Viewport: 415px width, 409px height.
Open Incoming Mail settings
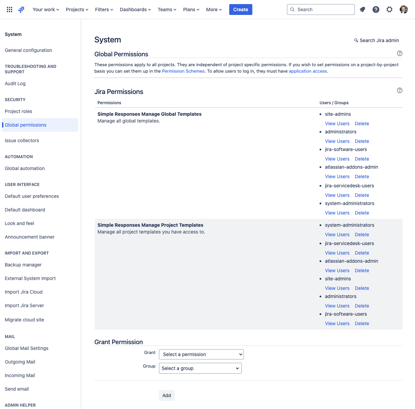pyautogui.click(x=20, y=375)
